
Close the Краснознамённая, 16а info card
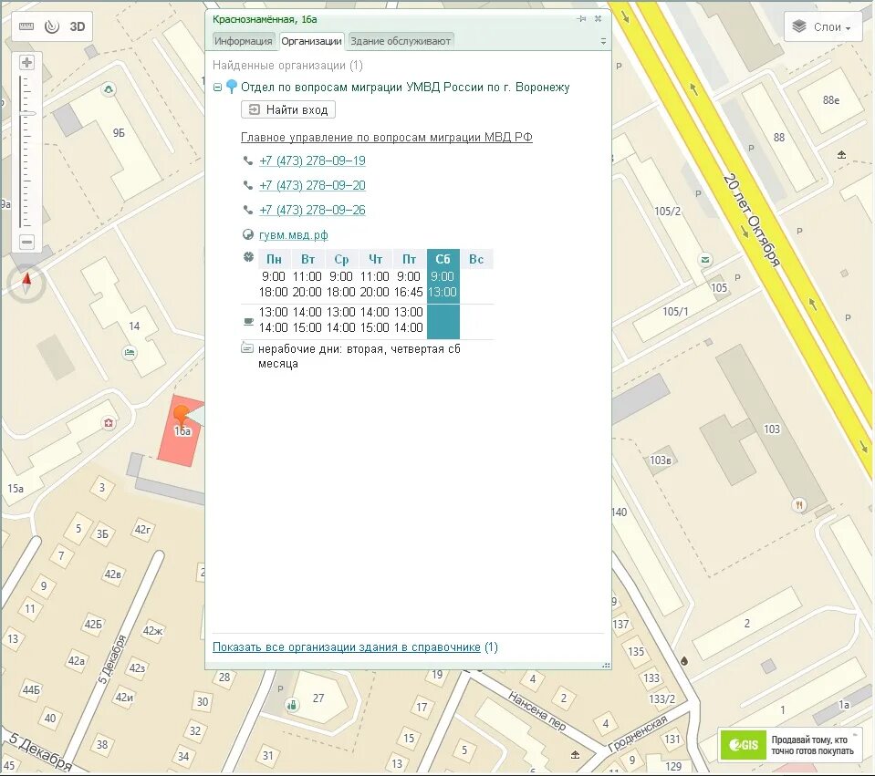coord(598,18)
